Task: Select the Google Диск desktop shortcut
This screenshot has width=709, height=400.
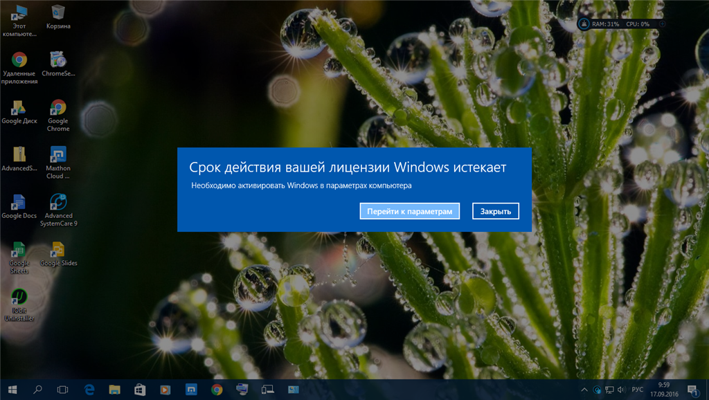Action: coord(19,111)
